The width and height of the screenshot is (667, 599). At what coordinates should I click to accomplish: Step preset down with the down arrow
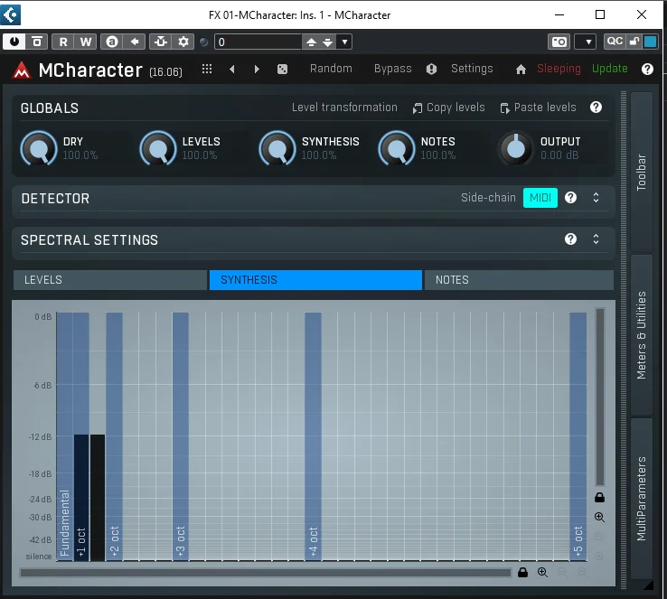tap(327, 42)
